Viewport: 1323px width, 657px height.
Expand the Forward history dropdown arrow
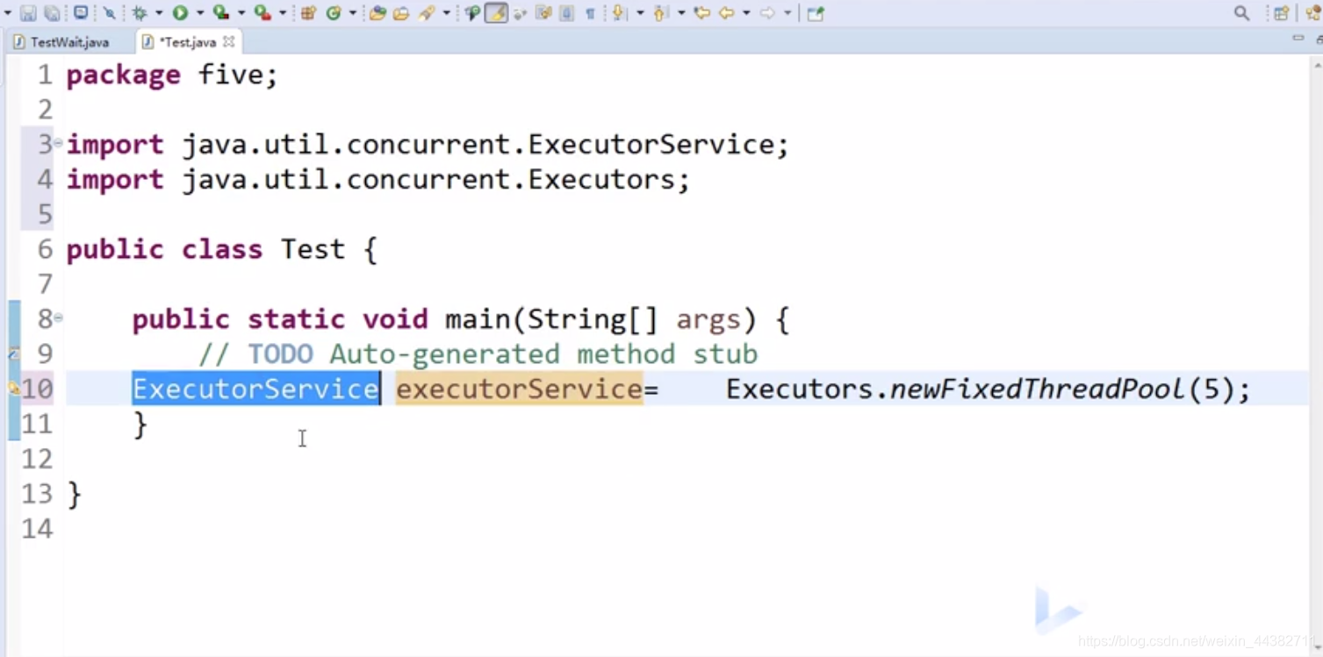point(787,13)
